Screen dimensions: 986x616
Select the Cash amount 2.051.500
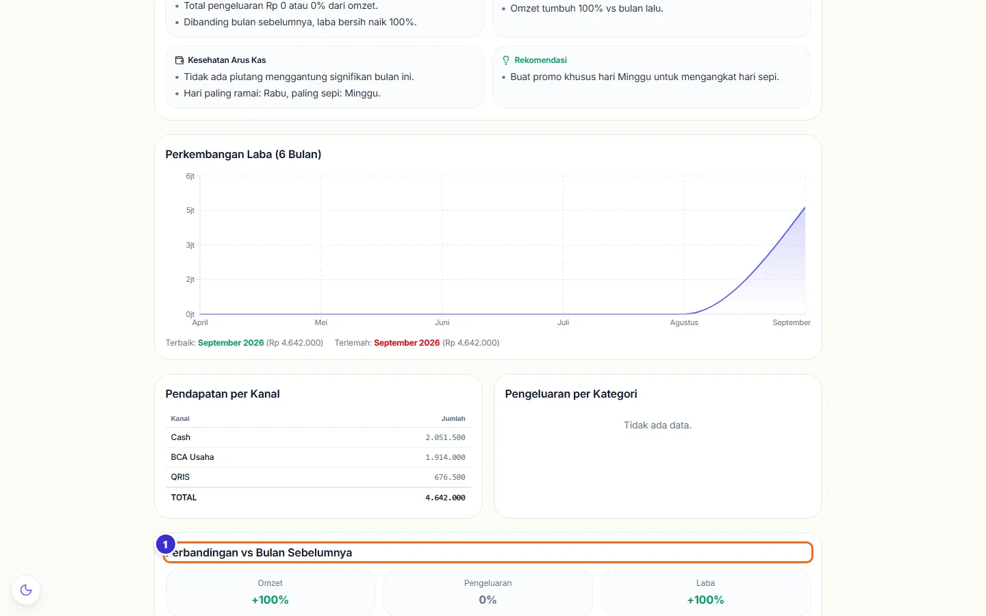pyautogui.click(x=445, y=437)
